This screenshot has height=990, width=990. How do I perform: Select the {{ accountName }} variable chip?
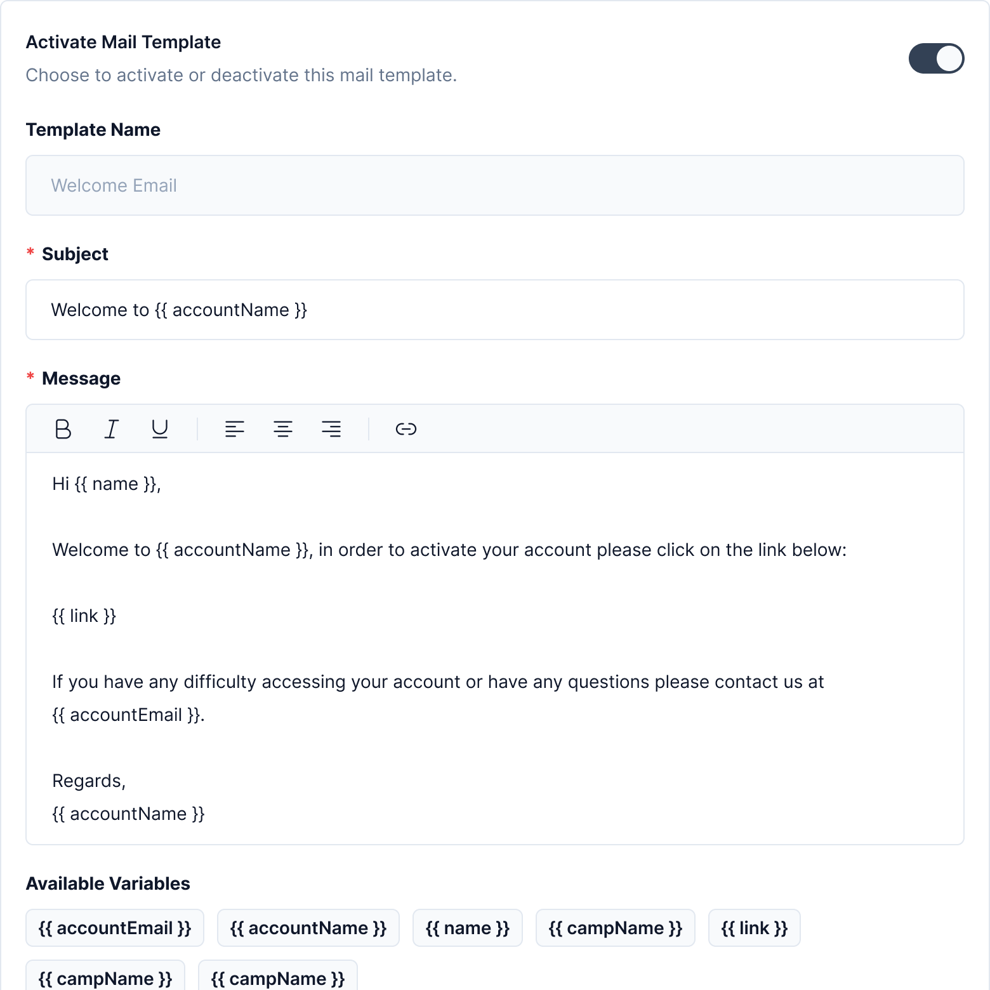coord(308,928)
